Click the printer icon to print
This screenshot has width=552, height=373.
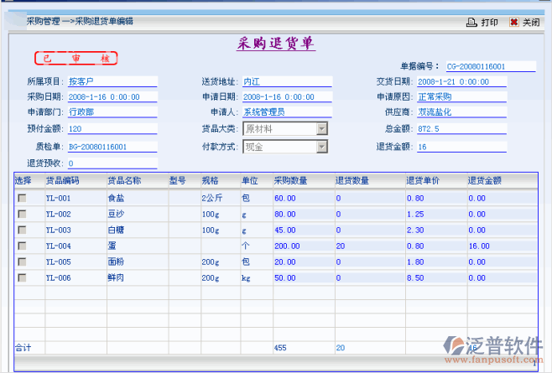tap(472, 23)
